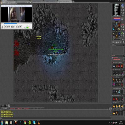Open the Skype taskbar icon
Image resolution: width=125 pixels, height=125 pixels.
[34, 123]
